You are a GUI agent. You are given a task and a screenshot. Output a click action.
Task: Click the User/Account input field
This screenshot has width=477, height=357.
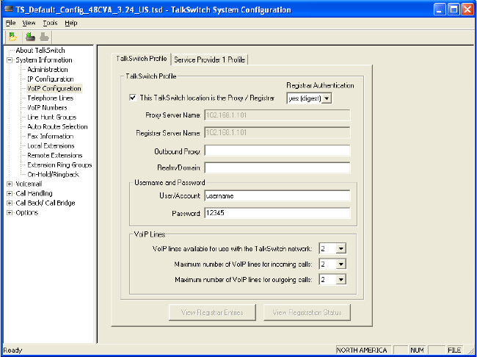click(x=277, y=196)
